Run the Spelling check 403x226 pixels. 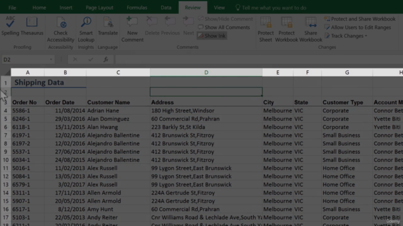coord(10,26)
